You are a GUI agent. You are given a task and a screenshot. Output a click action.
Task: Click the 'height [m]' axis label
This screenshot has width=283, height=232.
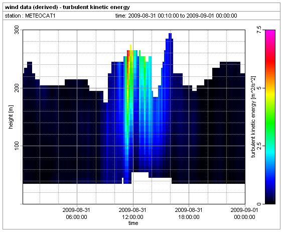click(11, 117)
